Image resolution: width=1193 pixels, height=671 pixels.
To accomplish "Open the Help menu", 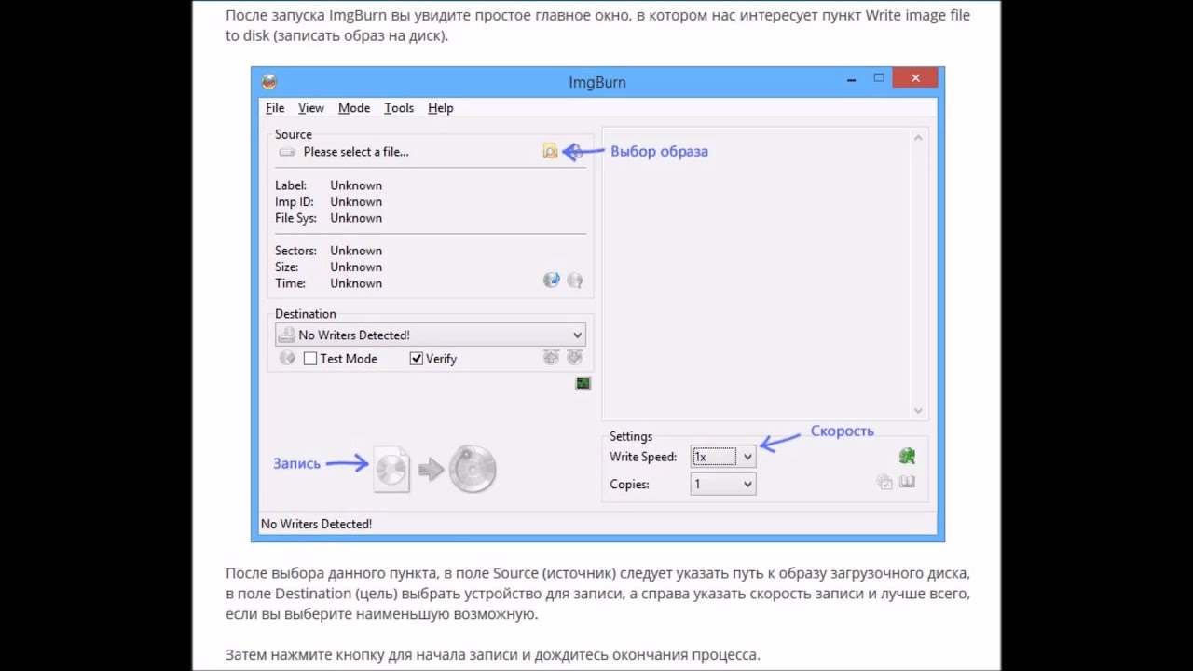I will tap(441, 108).
